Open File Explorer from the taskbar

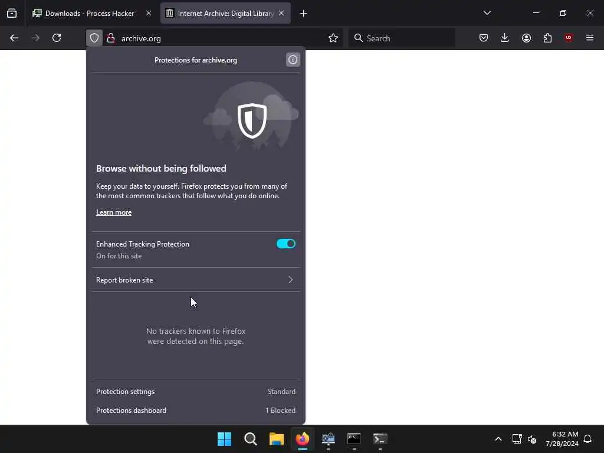click(x=277, y=439)
